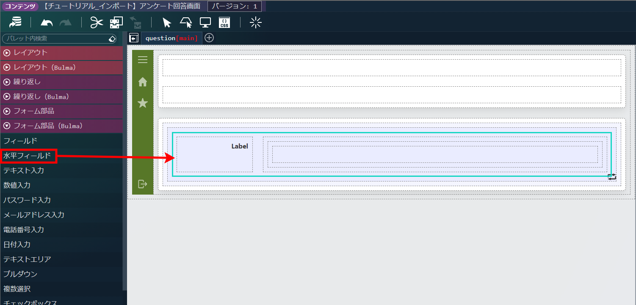Open preview with the monitor icon
The width and height of the screenshot is (636, 305).
click(205, 22)
